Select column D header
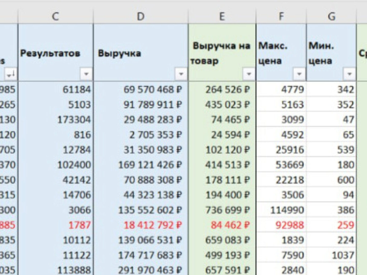The image size is (367, 275). click(141, 17)
